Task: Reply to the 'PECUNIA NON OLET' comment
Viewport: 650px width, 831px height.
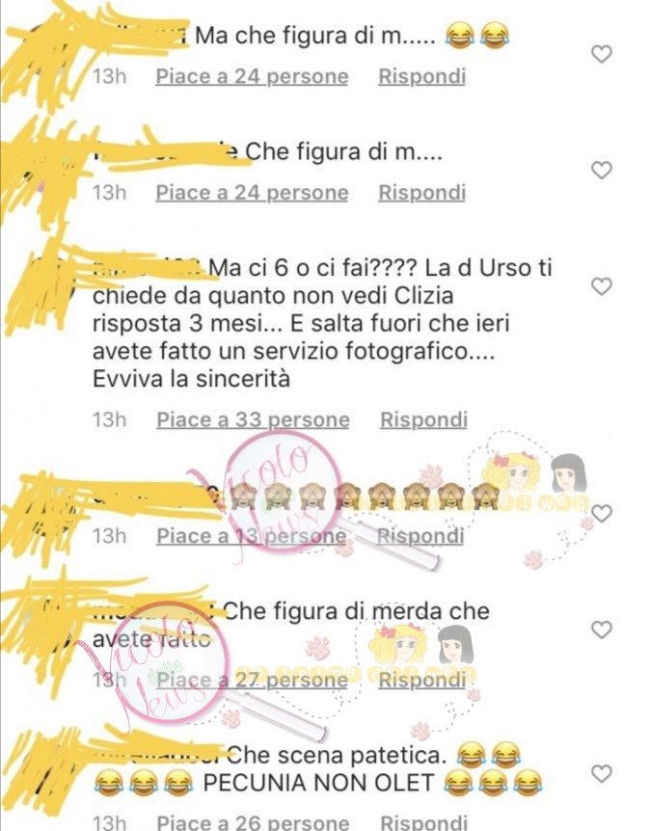Action: pyautogui.click(x=423, y=821)
